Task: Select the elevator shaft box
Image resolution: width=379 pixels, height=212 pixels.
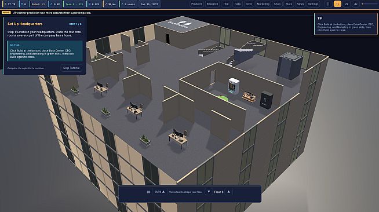Action: [290, 65]
